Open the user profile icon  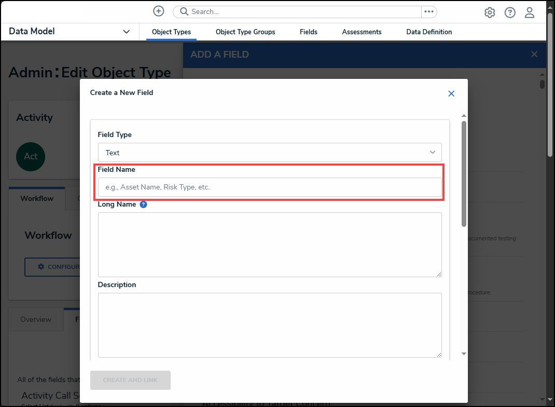(x=530, y=13)
